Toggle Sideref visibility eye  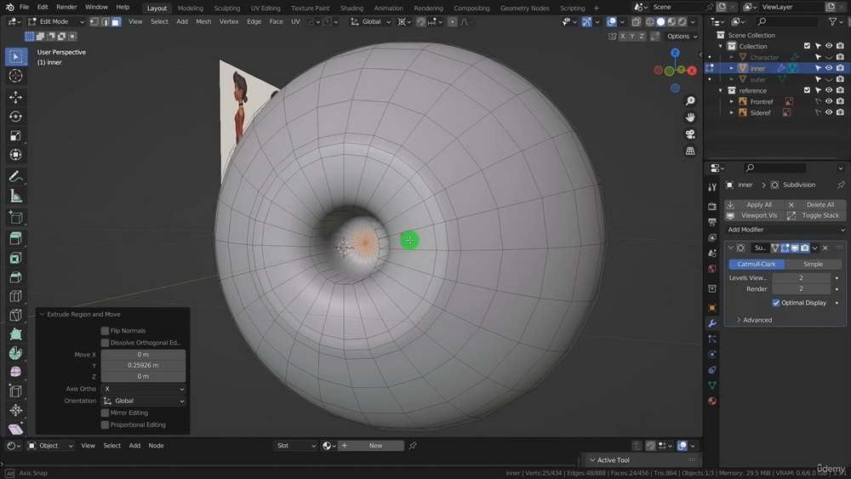pos(829,113)
